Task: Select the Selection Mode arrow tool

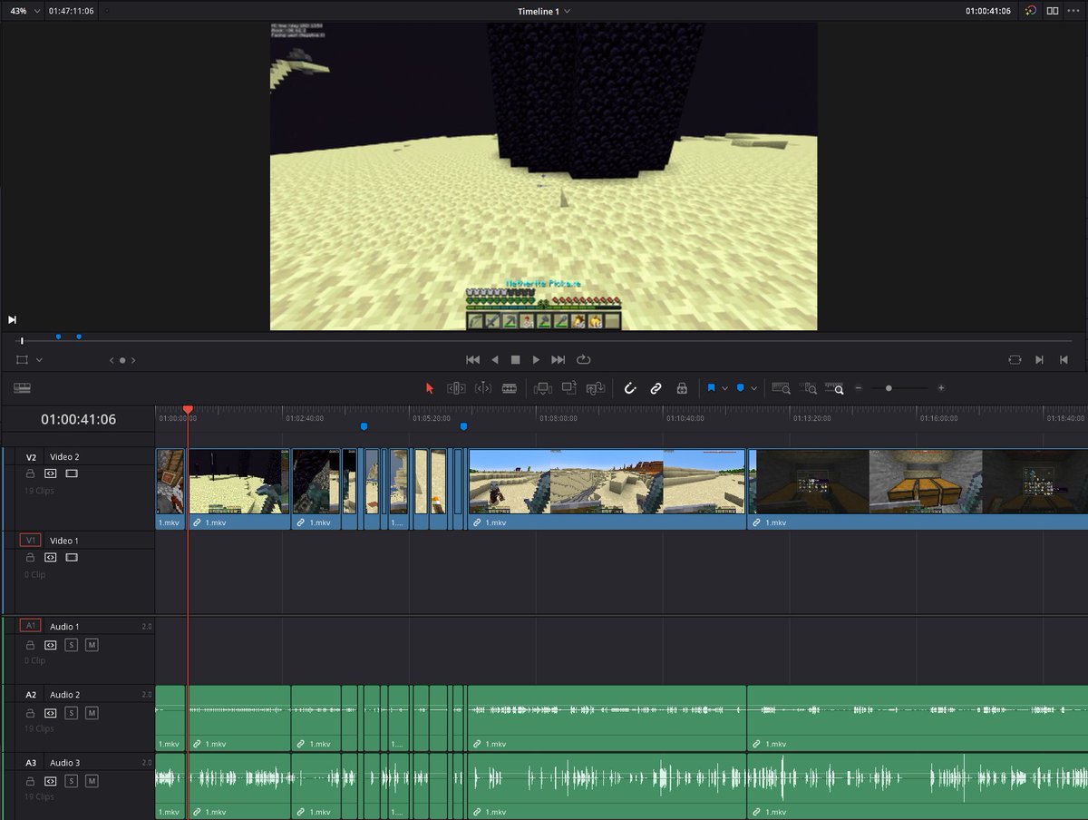Action: pyautogui.click(x=431, y=387)
